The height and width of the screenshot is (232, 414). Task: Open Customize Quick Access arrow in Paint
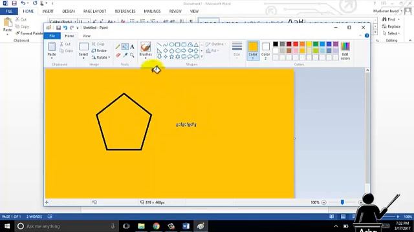tap(78, 28)
